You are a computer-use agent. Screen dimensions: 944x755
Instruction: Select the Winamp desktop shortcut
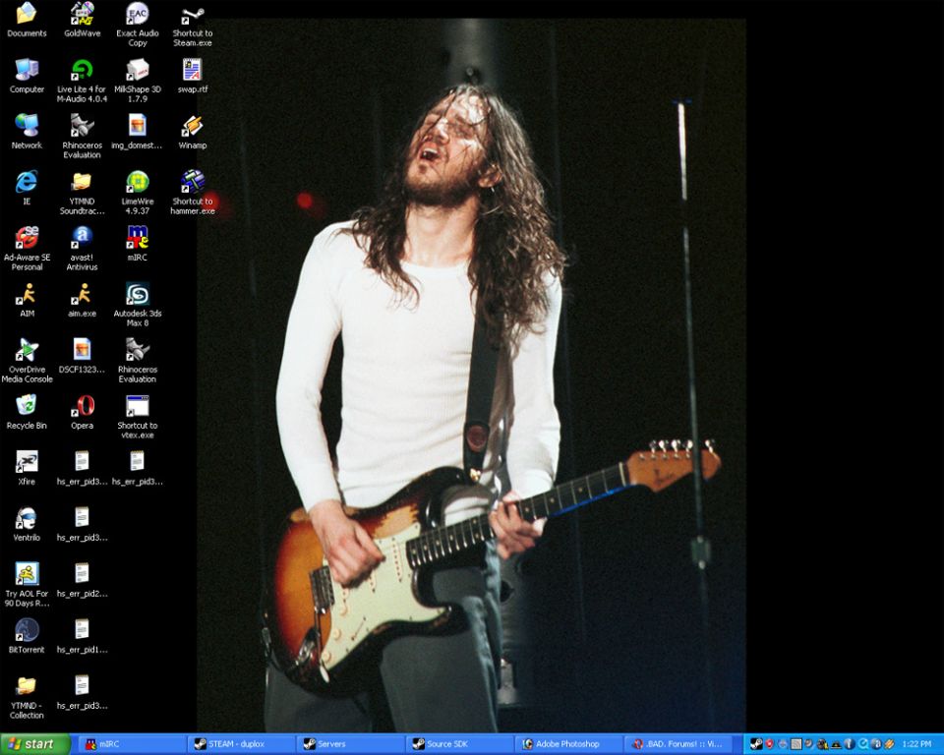[x=193, y=133]
